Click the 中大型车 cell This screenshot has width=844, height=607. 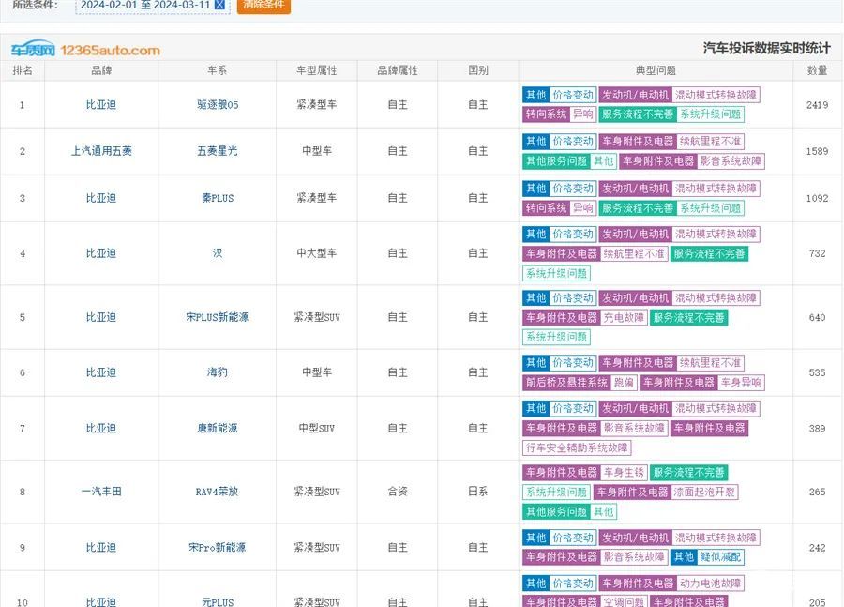317,253
